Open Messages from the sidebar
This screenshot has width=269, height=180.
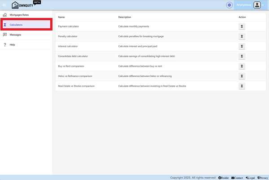(15, 35)
